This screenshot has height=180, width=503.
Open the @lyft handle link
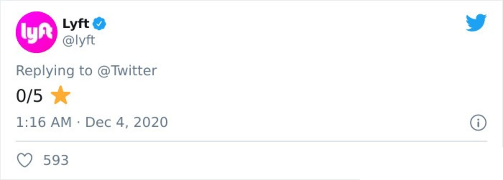click(79, 40)
